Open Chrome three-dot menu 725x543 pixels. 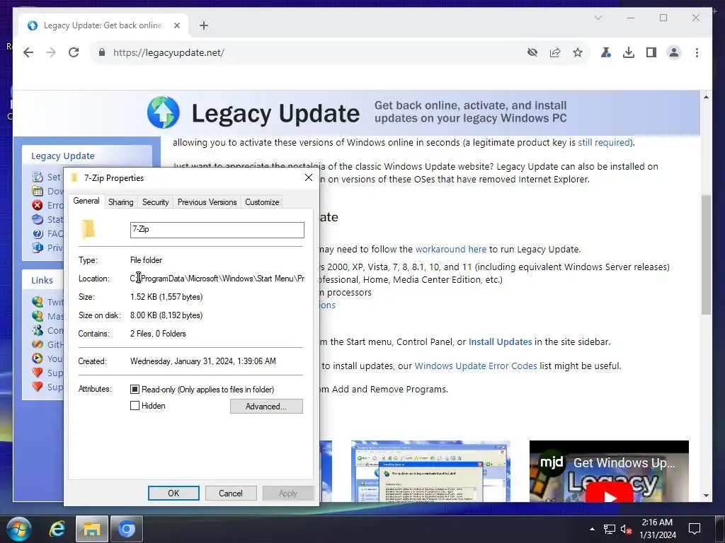tap(697, 52)
